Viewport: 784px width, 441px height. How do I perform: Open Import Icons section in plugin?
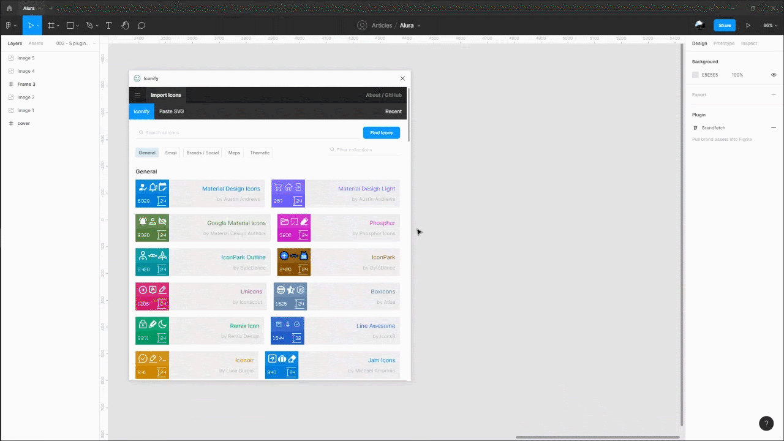pyautogui.click(x=166, y=95)
